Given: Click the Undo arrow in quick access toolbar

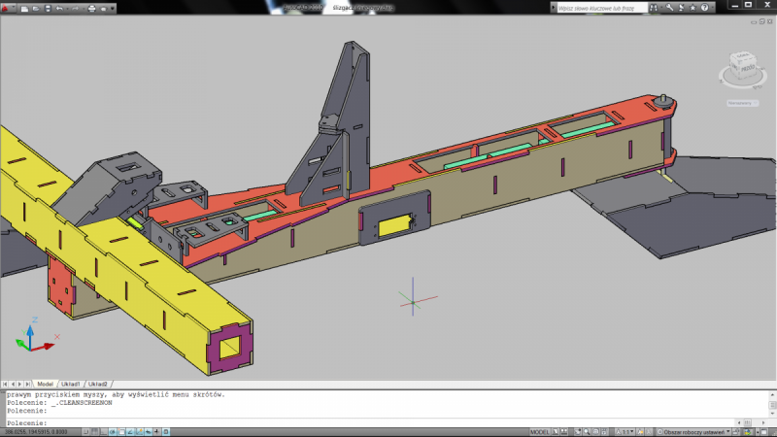Looking at the screenshot, I should coord(60,8).
